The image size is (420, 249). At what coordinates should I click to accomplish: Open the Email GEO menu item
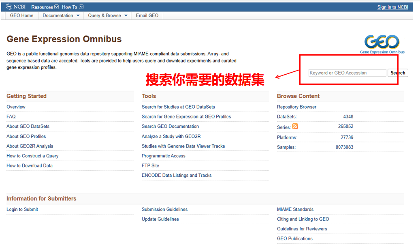tap(147, 15)
